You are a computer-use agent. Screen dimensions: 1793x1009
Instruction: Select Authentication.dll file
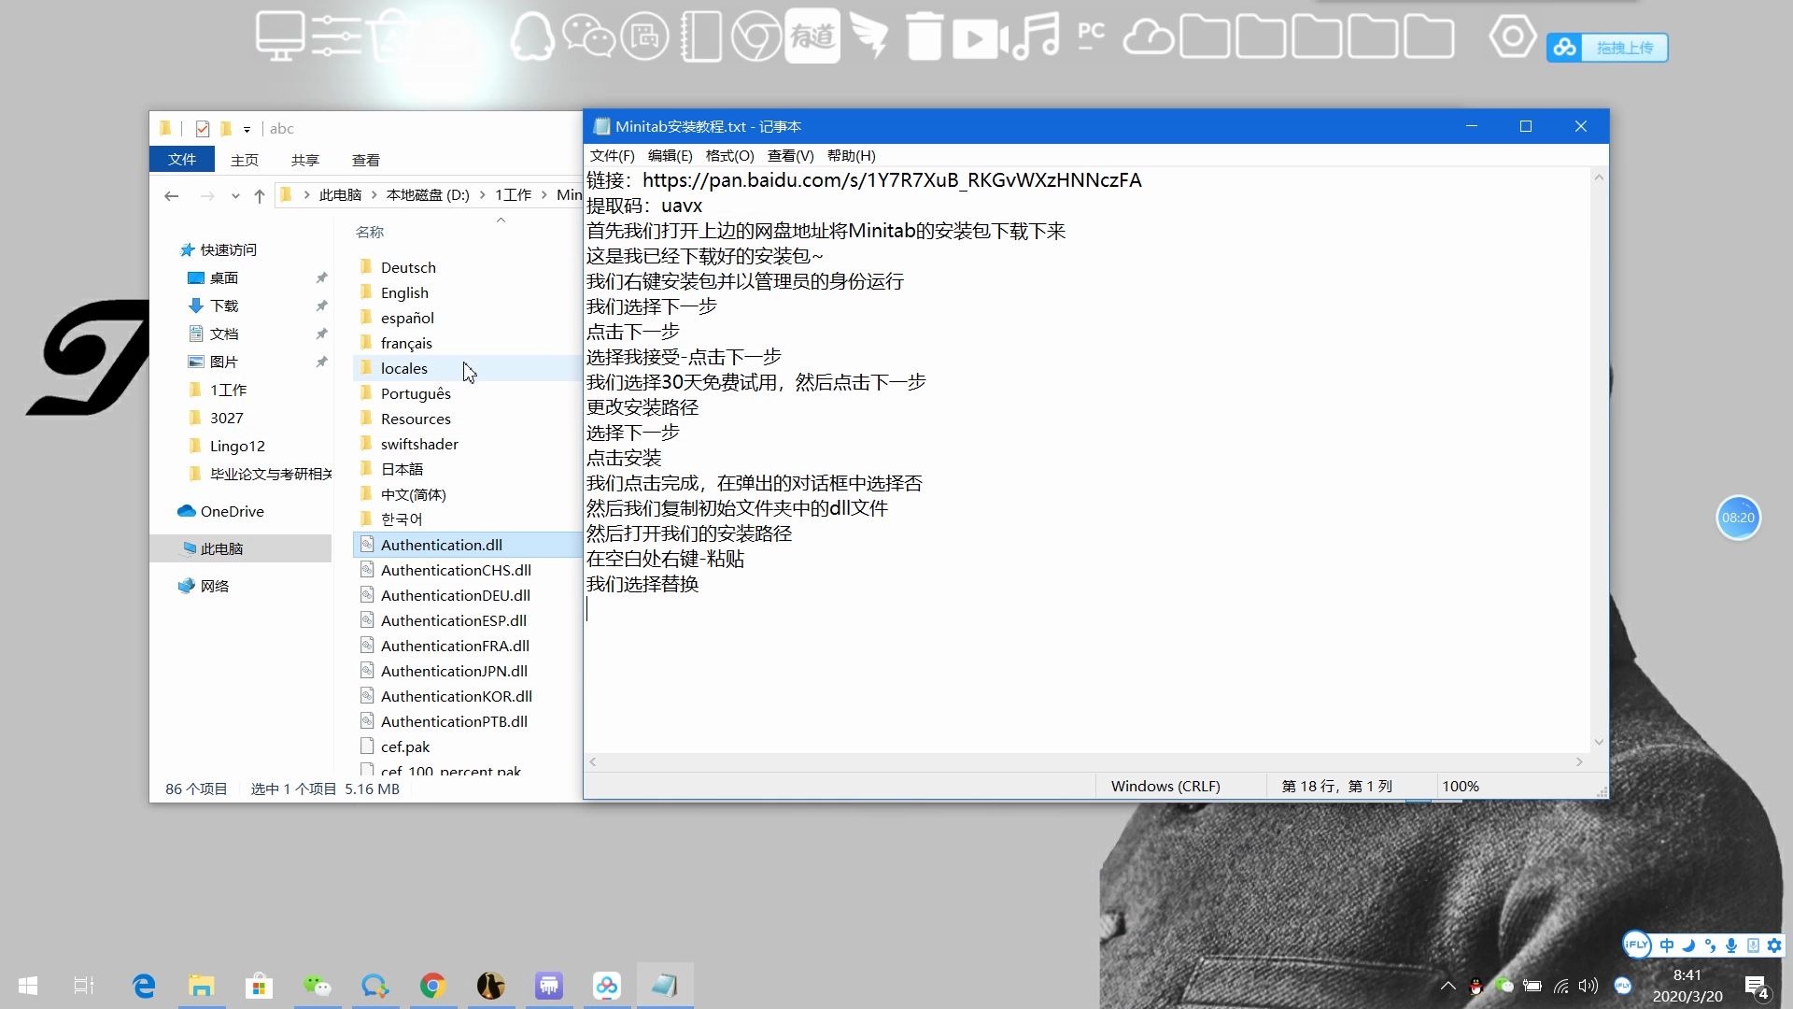(x=441, y=545)
